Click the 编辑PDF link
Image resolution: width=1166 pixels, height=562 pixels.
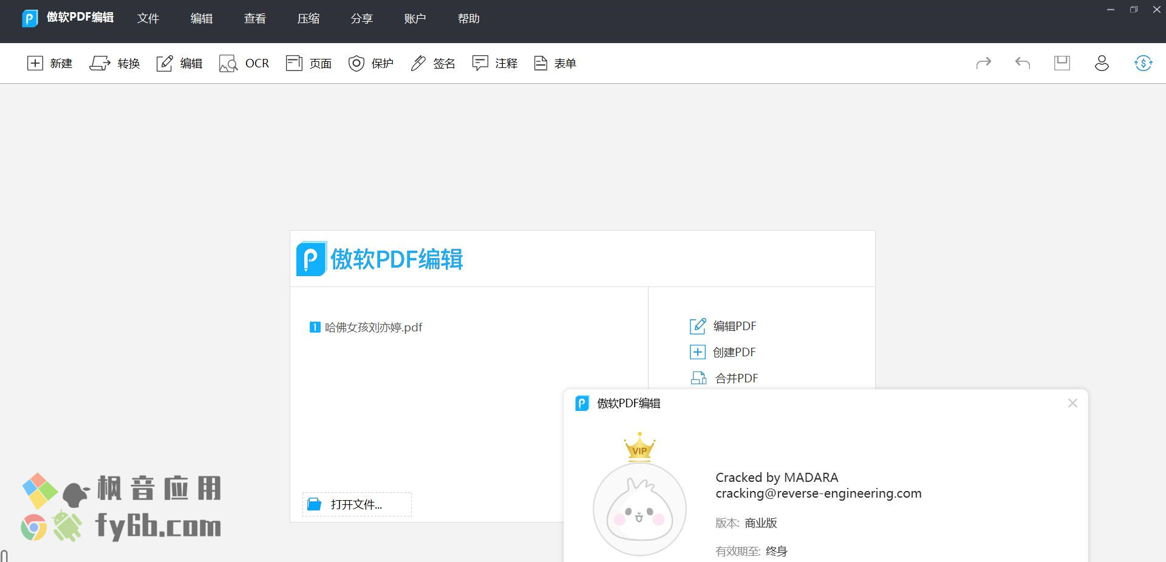735,326
